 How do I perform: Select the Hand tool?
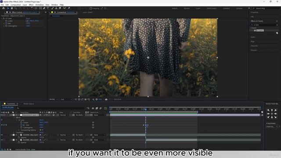[12, 8]
